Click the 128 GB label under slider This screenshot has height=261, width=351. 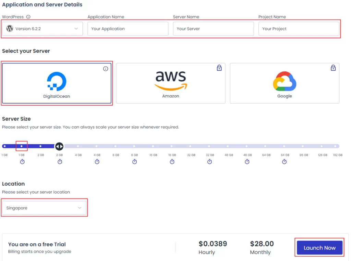[x=323, y=155]
